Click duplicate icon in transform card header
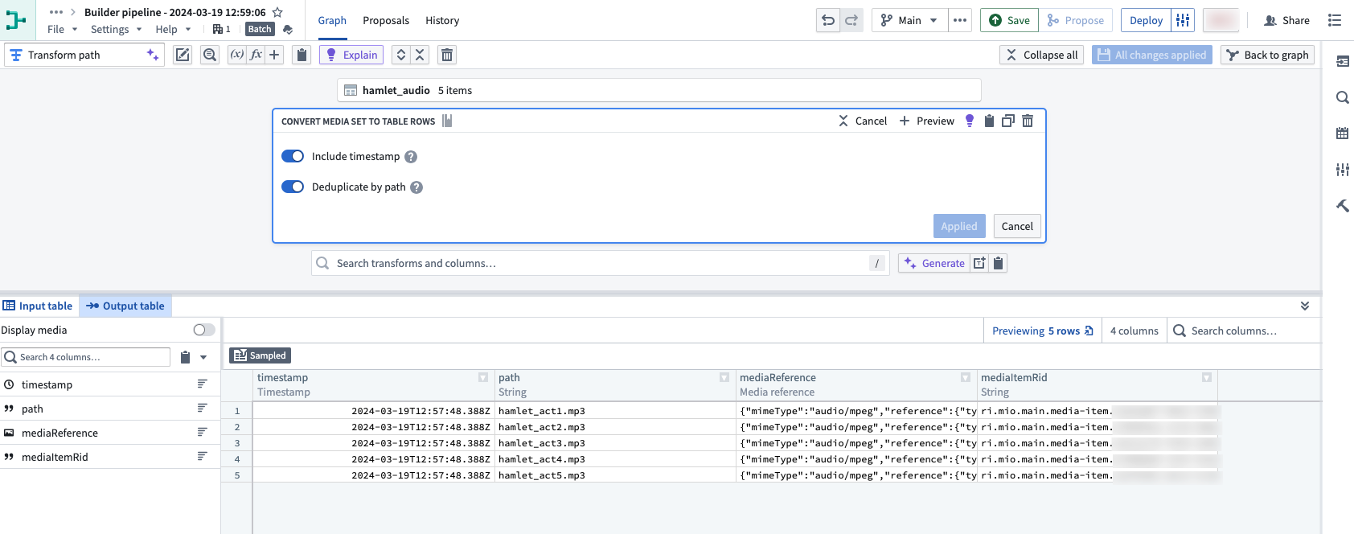 (1008, 121)
